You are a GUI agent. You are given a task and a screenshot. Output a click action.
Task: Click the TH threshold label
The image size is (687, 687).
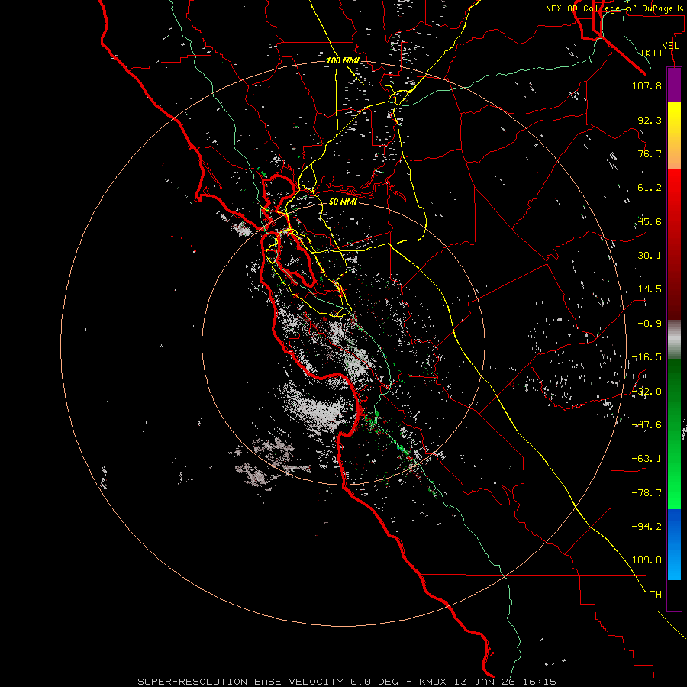click(656, 595)
